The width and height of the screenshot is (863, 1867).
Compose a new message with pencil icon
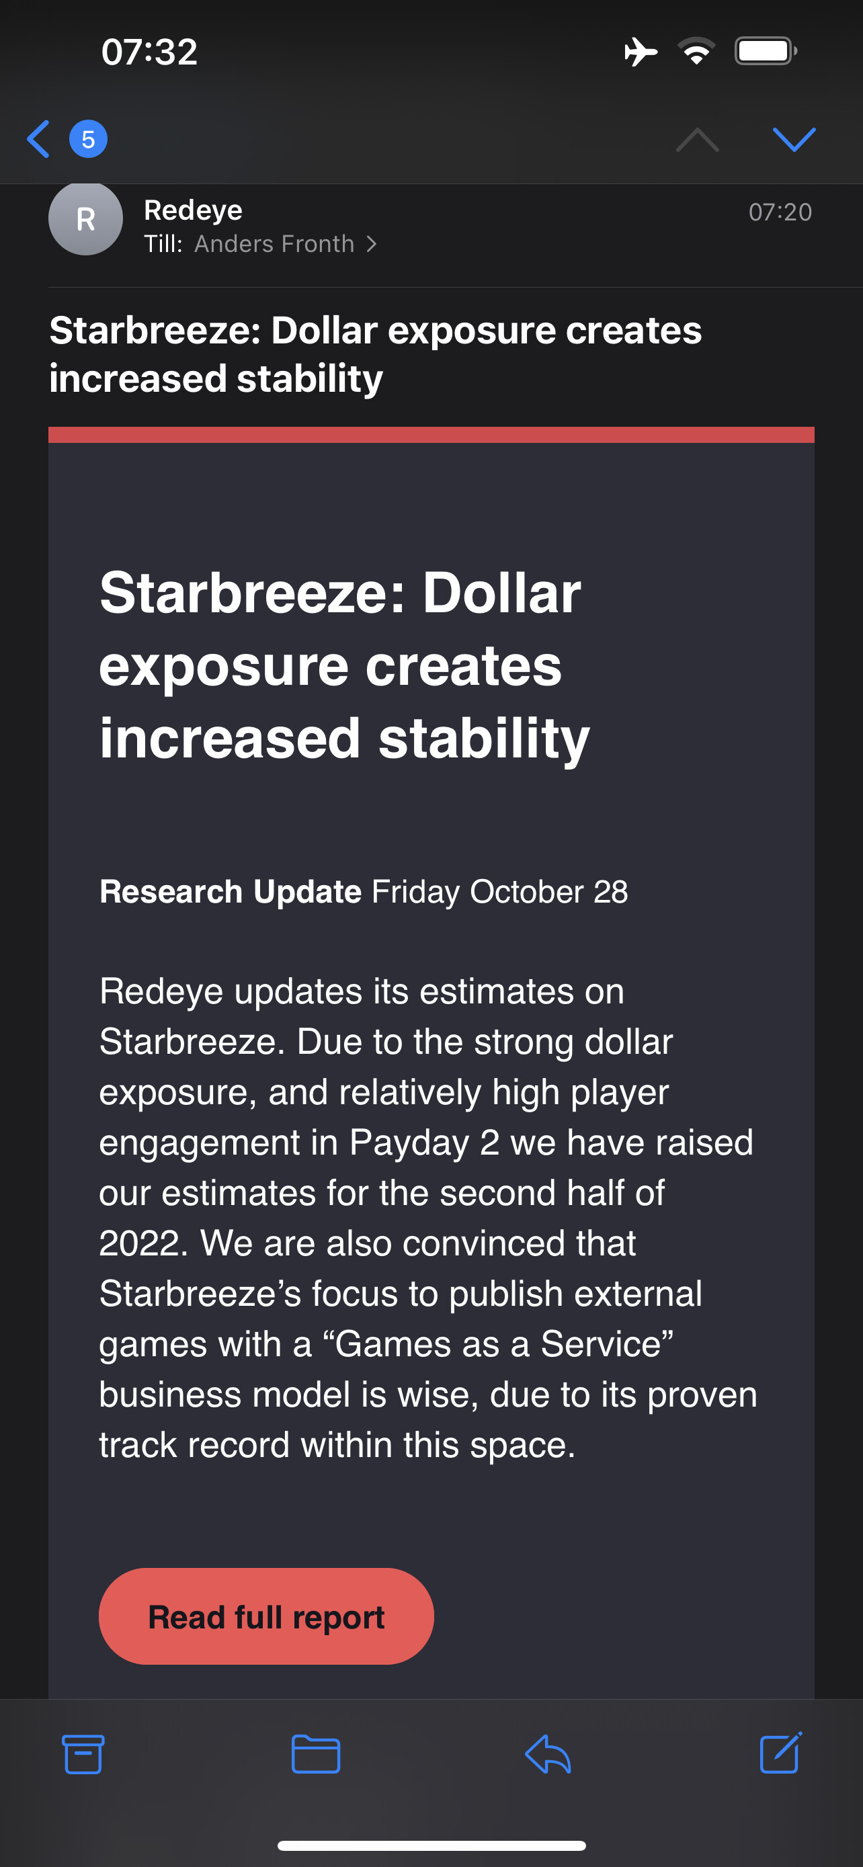tap(780, 1753)
